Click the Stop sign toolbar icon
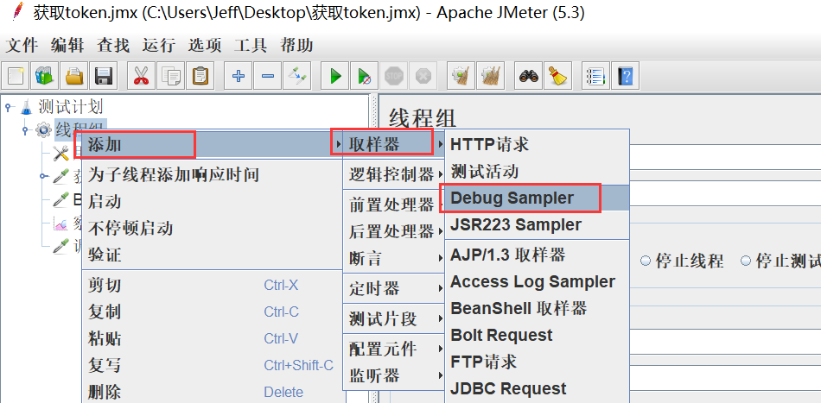 pos(394,76)
